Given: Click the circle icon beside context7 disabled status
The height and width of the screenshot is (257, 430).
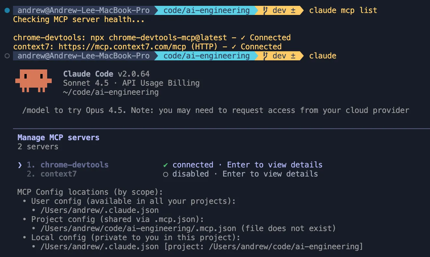Looking at the screenshot, I should click(166, 174).
